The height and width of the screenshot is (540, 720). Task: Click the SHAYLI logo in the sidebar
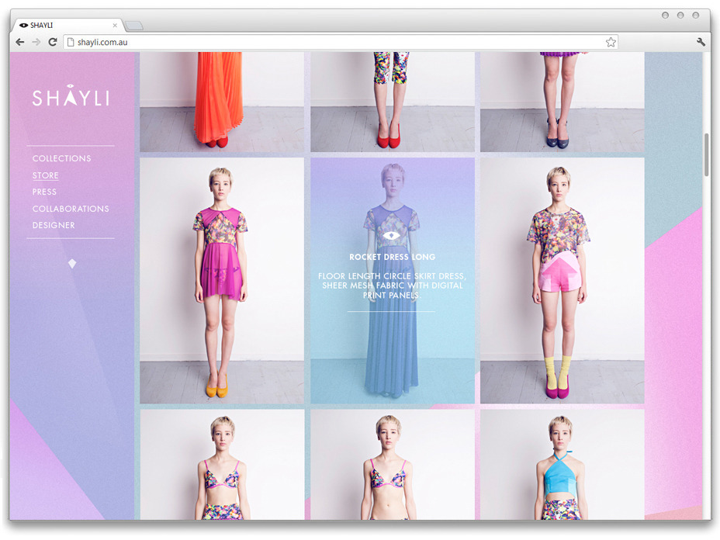(71, 95)
